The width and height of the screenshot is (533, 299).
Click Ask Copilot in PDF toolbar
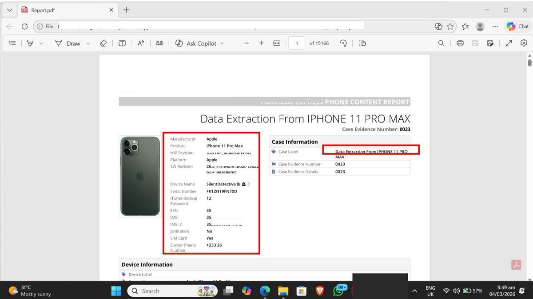[x=196, y=43]
